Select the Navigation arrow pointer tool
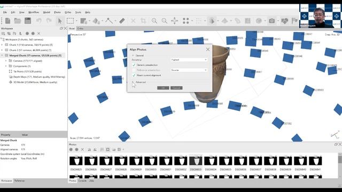This screenshot has width=342, height=192. [60, 21]
